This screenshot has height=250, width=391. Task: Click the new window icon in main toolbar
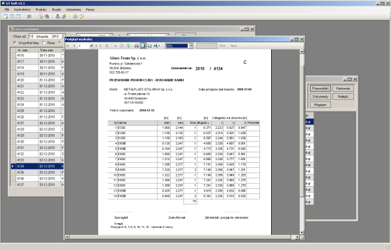coord(5,16)
